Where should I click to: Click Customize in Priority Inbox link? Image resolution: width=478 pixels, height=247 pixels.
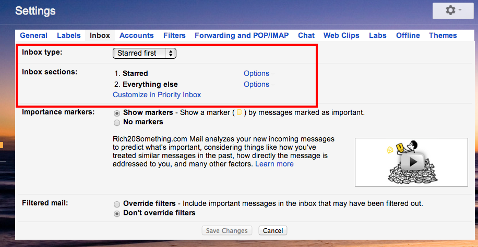(157, 95)
